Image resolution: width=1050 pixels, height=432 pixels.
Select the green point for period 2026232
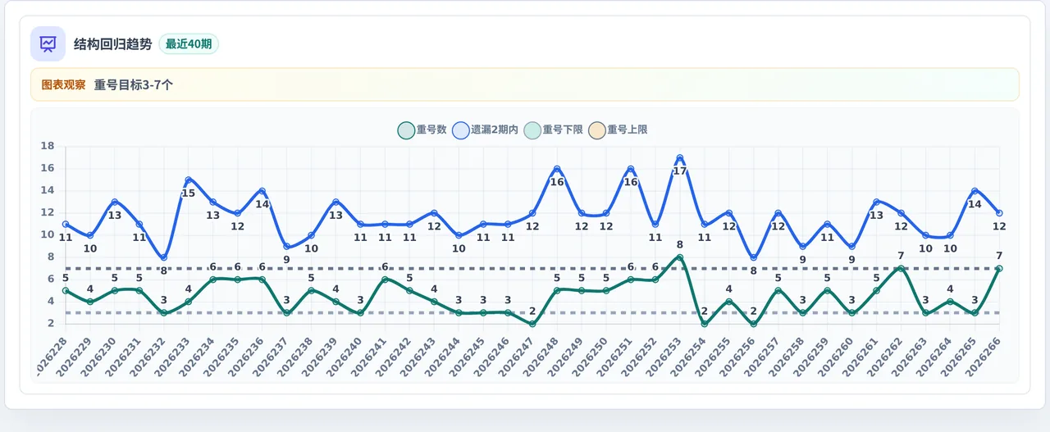click(163, 313)
